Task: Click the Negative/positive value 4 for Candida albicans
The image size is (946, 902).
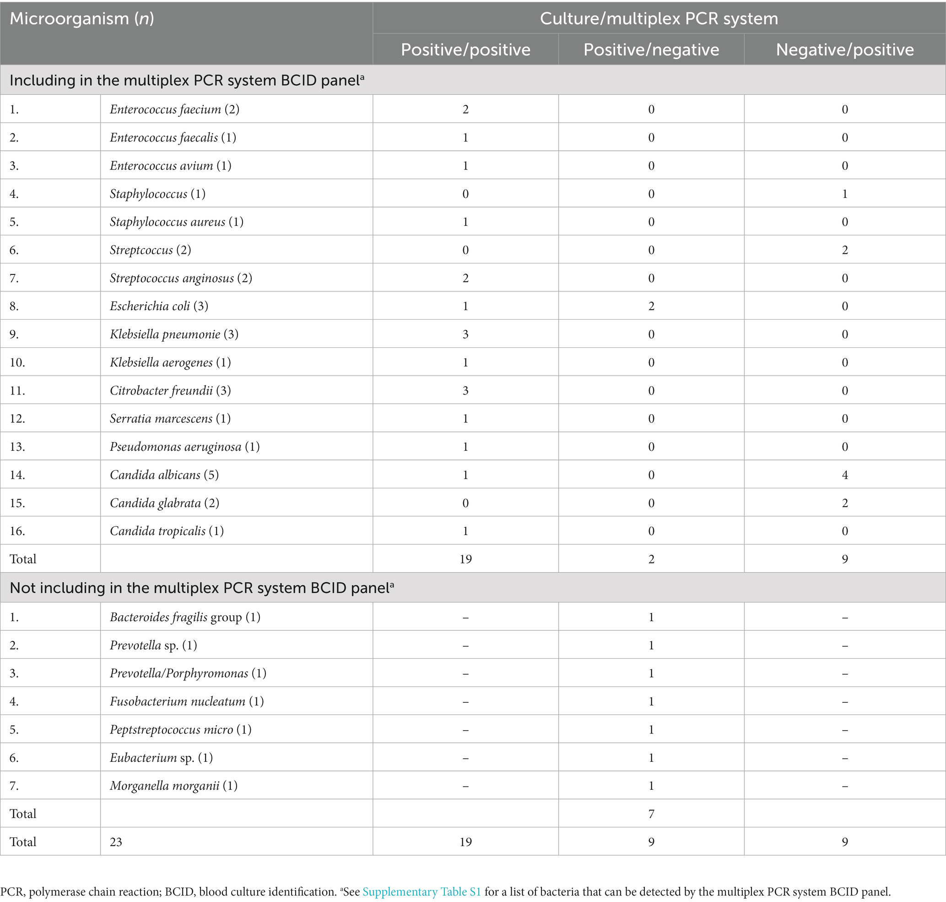Action: [x=844, y=475]
